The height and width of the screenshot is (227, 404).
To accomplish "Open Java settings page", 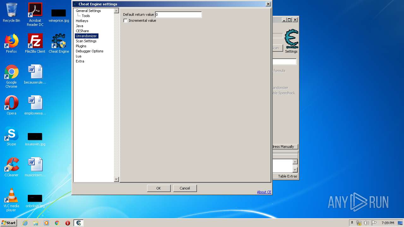I will [80, 26].
